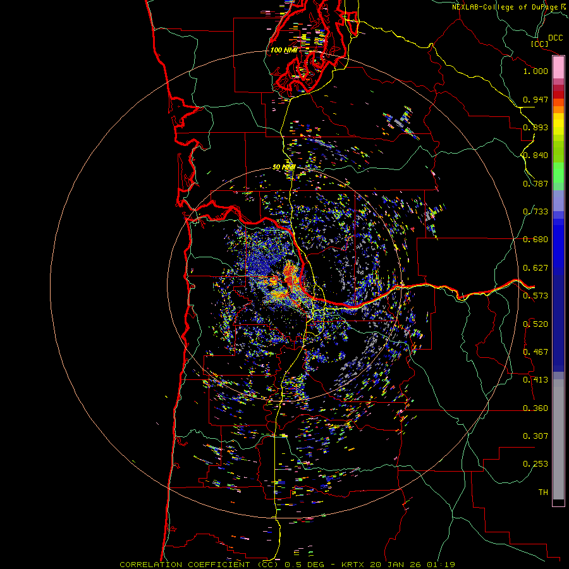Click the 0.947 scale value

535,99
